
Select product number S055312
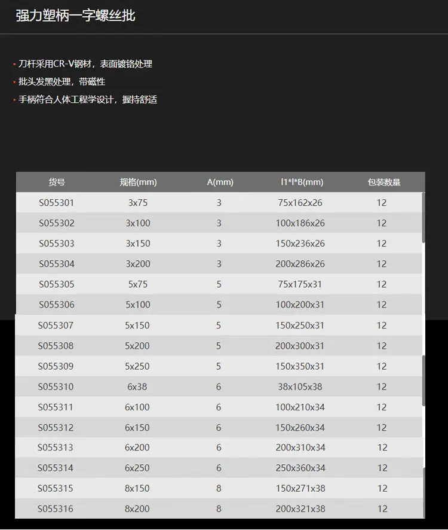[56, 428]
